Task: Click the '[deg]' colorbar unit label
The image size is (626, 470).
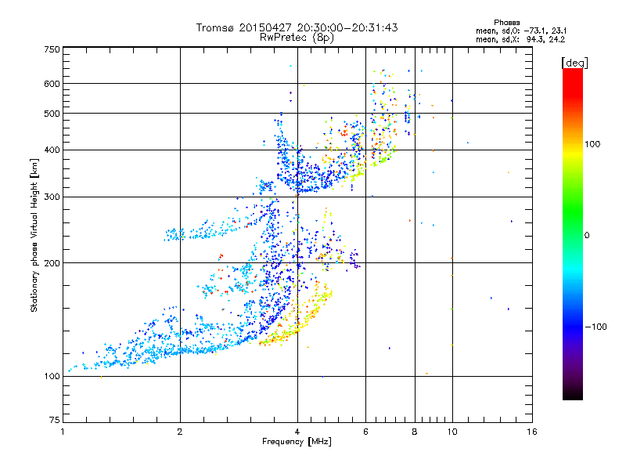Action: click(x=574, y=63)
